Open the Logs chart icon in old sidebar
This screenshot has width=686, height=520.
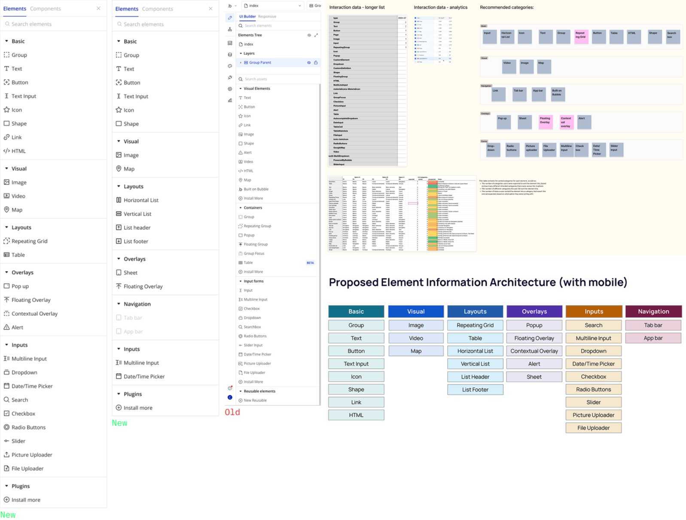(230, 100)
